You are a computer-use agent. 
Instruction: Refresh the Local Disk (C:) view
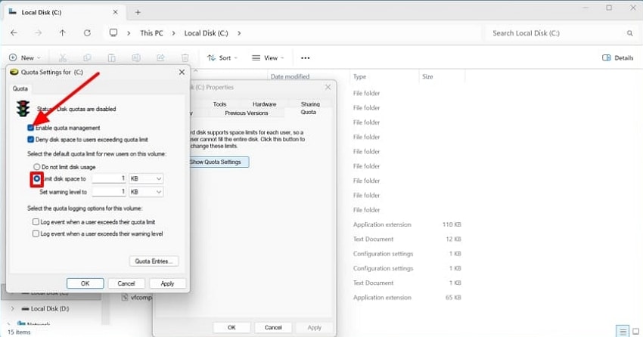click(87, 33)
